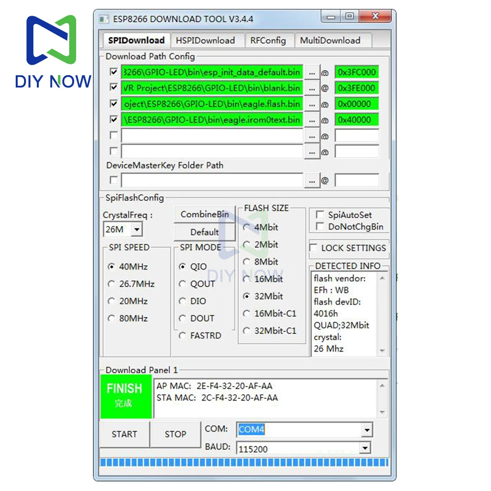This screenshot has height=491, width=491.
Task: Click the 'STA MAC: 2C-F4-32-20-AF-AA' text
Action: coord(218,398)
